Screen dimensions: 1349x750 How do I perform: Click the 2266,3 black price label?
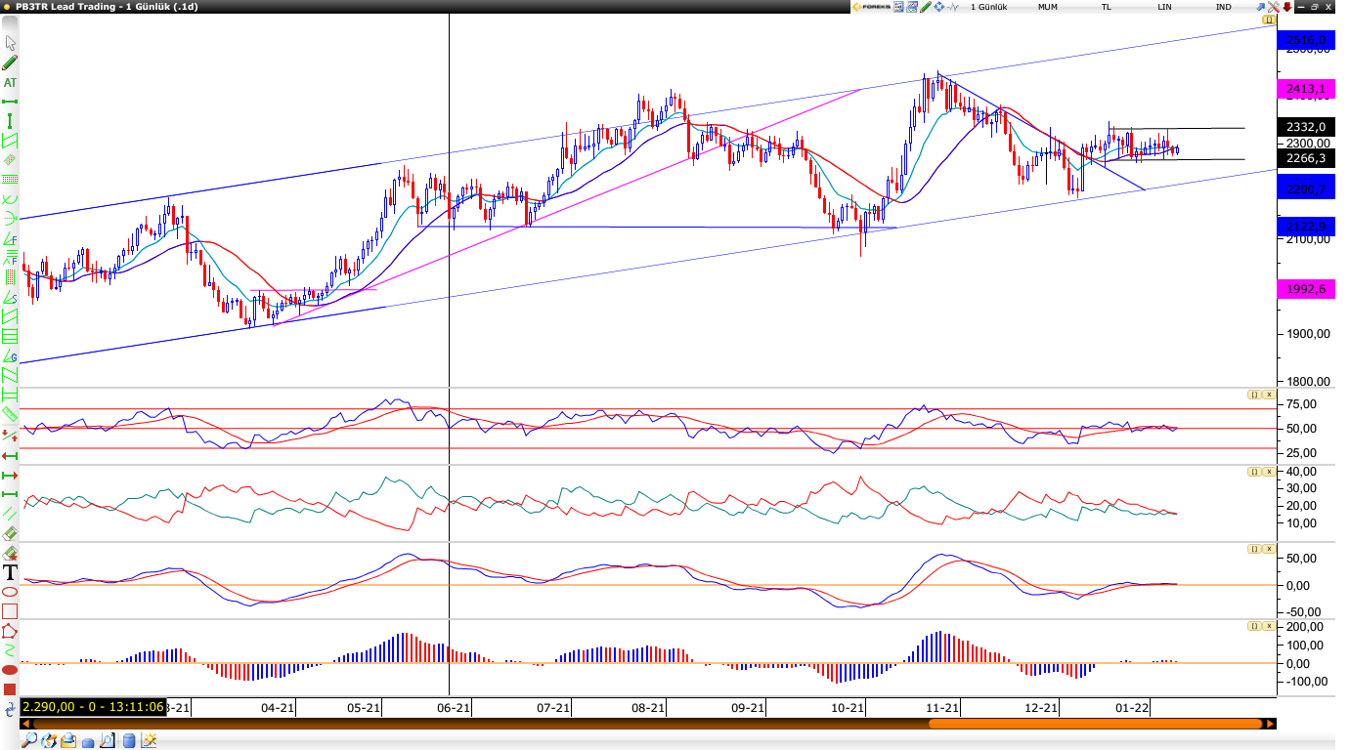click(1306, 158)
